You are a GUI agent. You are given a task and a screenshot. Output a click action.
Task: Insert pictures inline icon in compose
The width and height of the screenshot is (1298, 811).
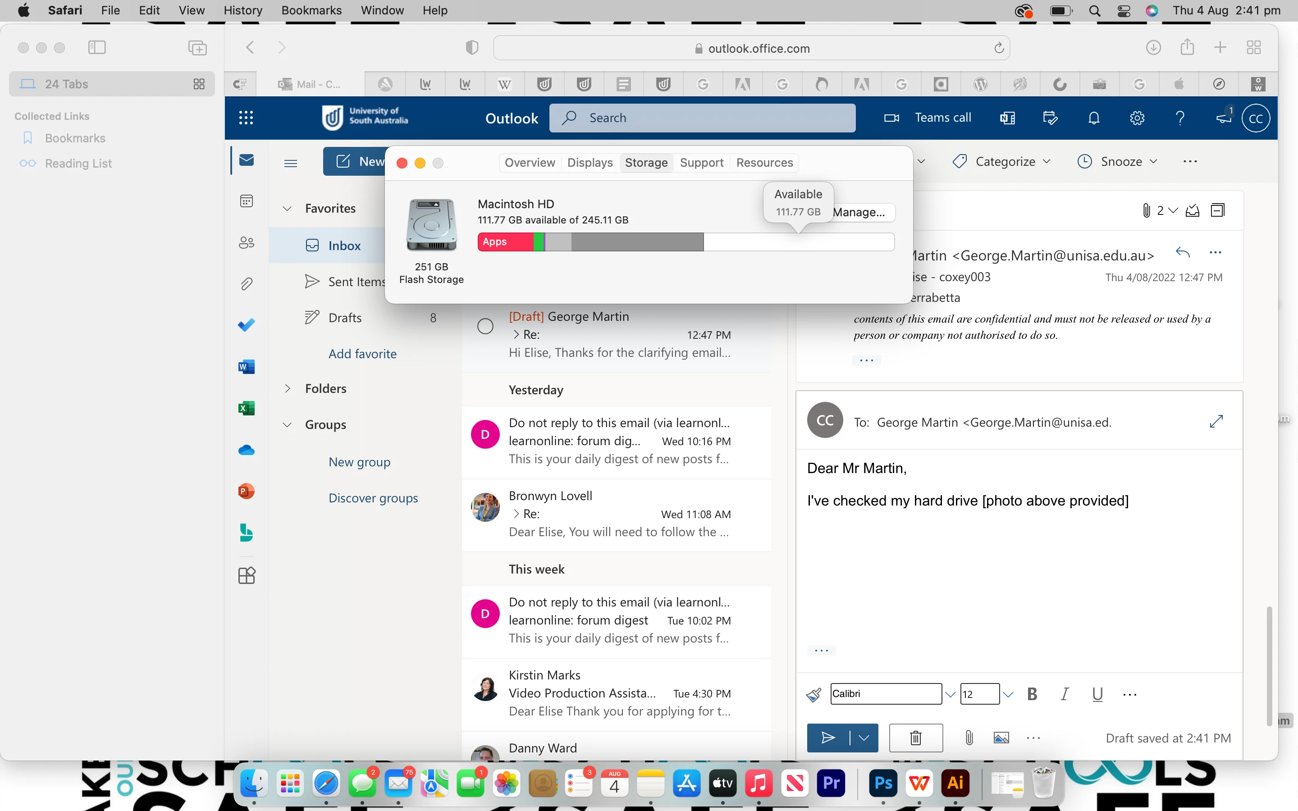[1001, 738]
